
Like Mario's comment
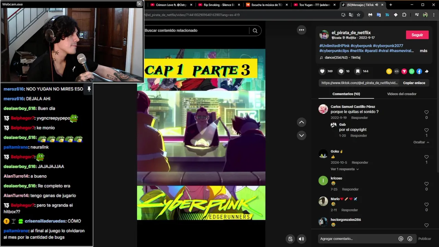click(426, 204)
